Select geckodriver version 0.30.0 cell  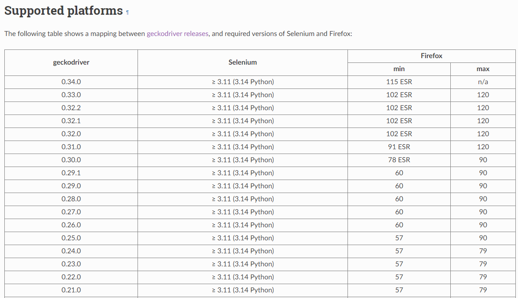point(71,160)
